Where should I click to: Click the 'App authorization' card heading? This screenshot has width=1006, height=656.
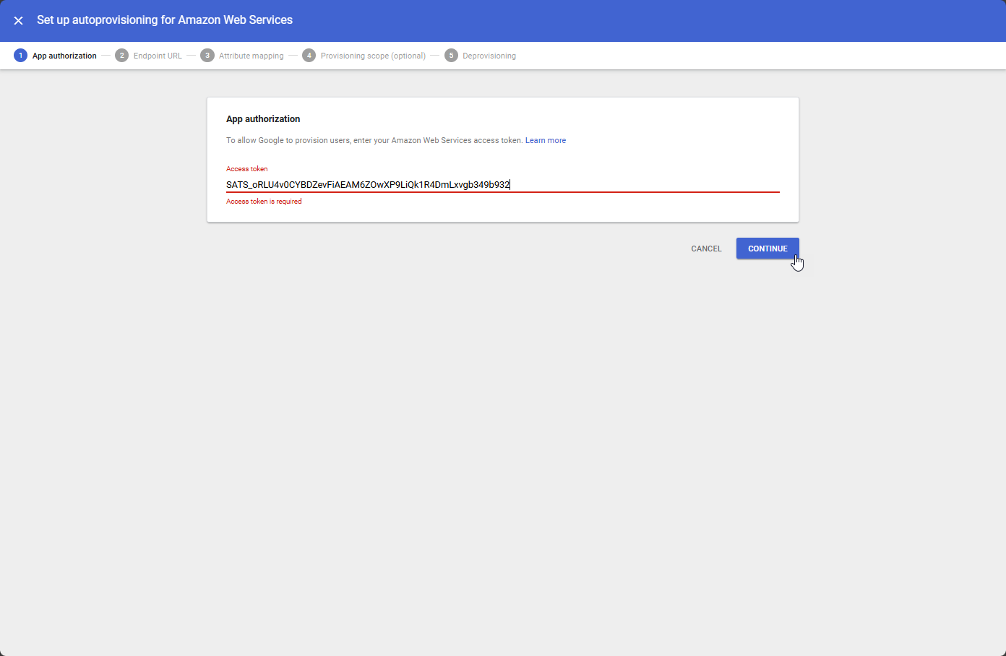click(263, 119)
